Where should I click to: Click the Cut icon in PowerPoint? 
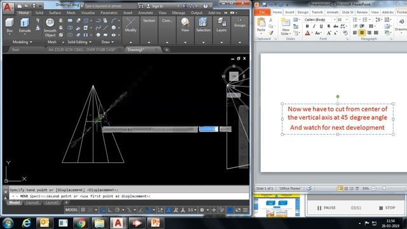tap(271, 20)
